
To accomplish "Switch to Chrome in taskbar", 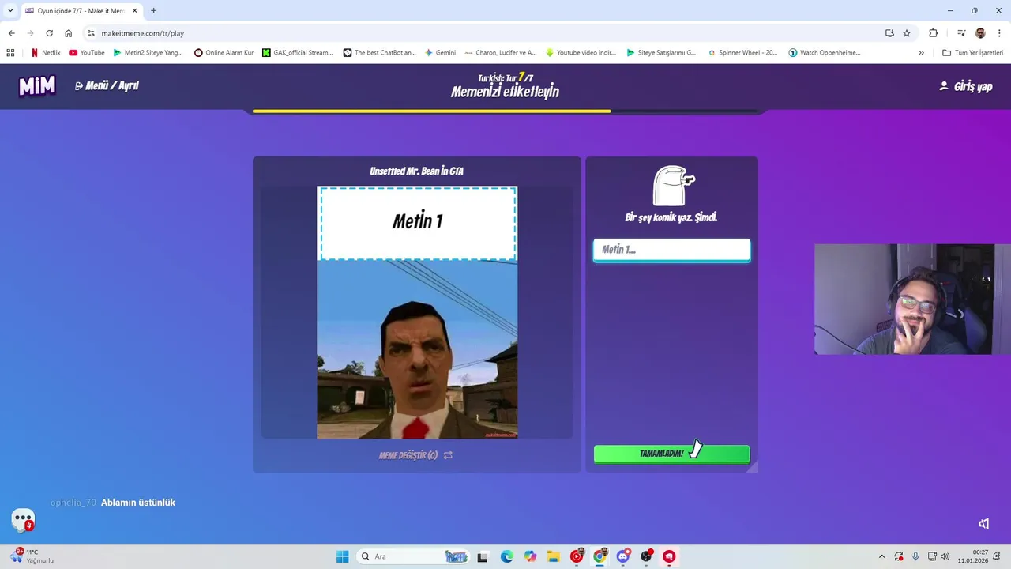I will point(599,556).
